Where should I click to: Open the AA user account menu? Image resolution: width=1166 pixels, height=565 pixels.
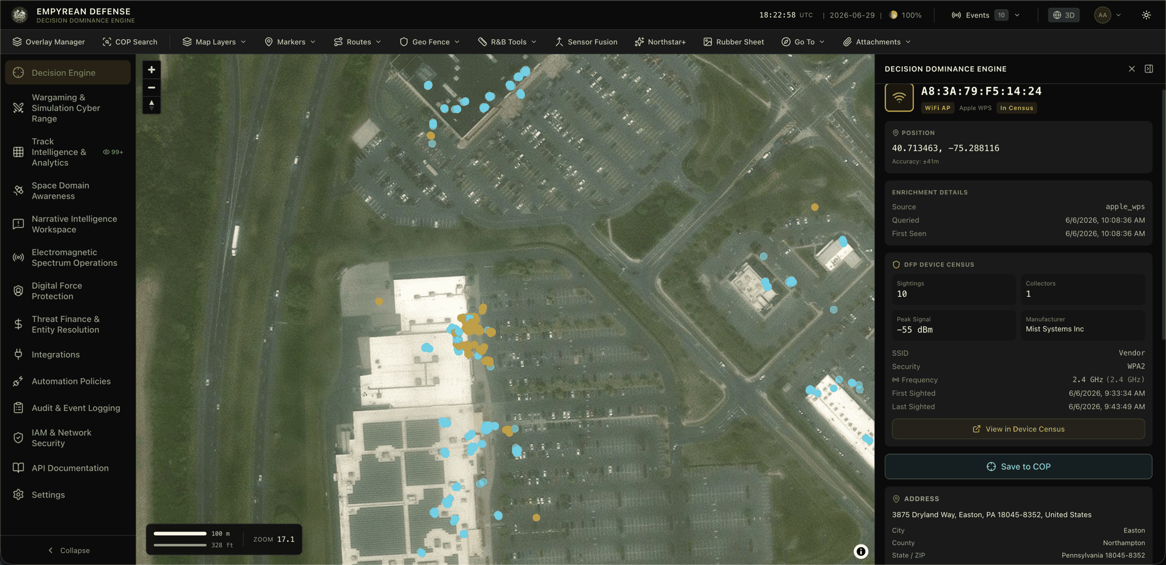pos(1107,15)
